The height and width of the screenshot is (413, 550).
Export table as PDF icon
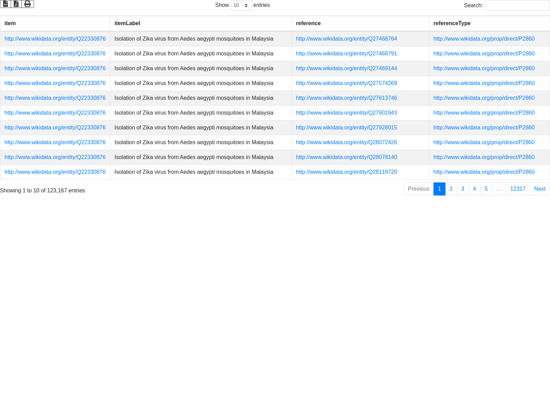(16, 4)
